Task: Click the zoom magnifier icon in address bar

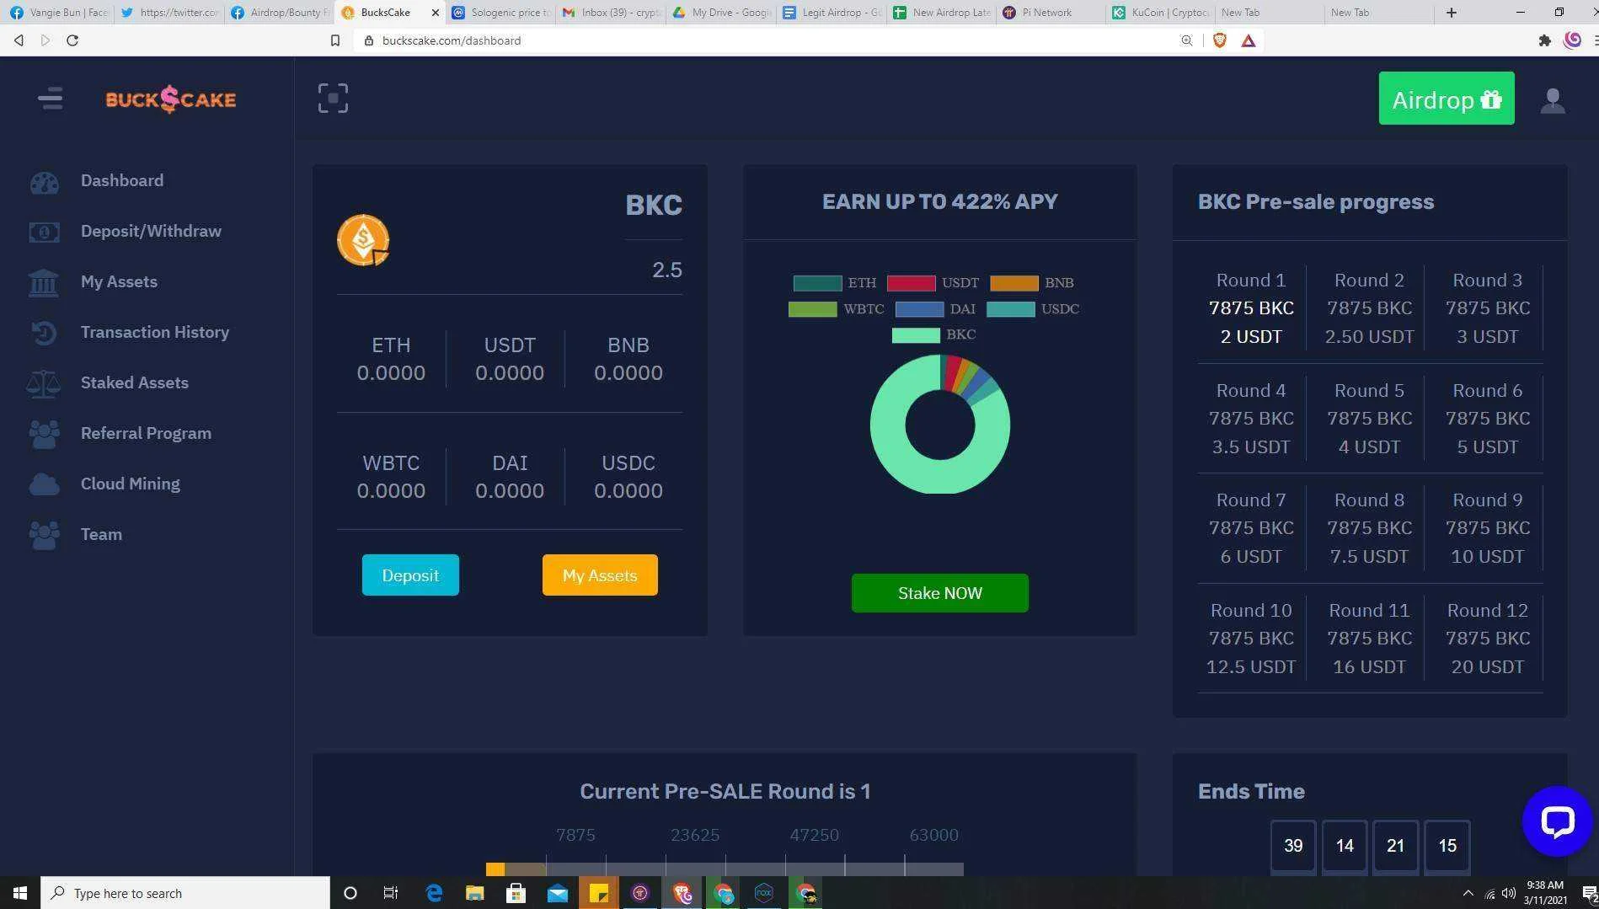Action: click(x=1186, y=40)
